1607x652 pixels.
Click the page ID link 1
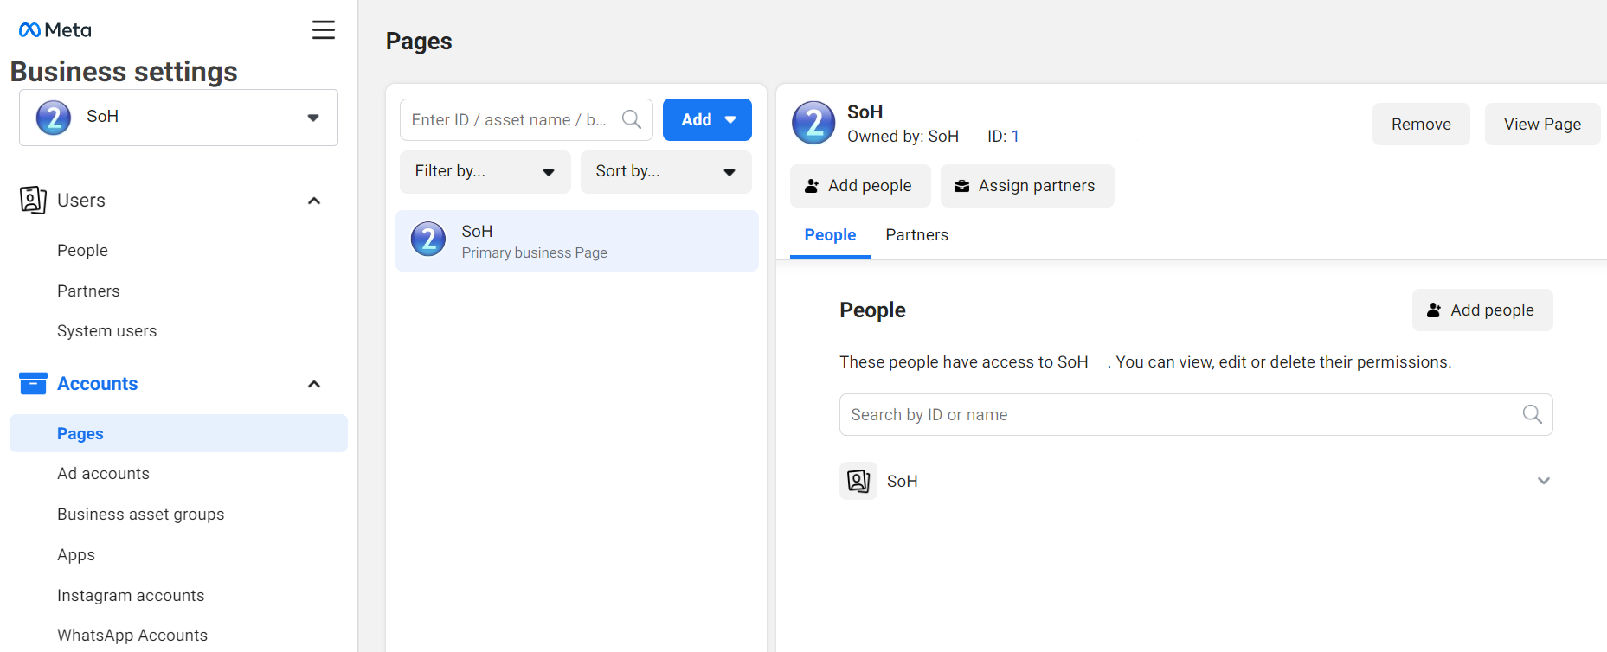1015,137
